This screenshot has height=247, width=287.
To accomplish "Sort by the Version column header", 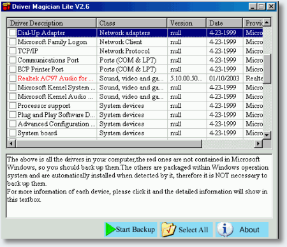I will point(186,23).
